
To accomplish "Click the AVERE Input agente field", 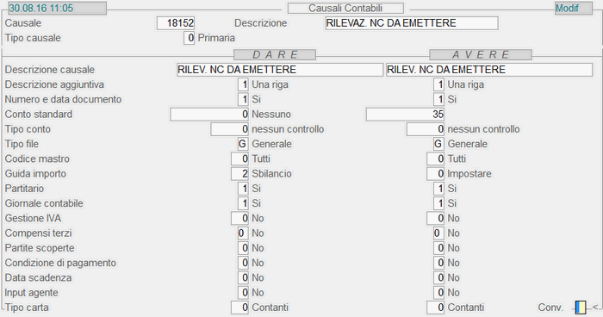I will [x=438, y=293].
